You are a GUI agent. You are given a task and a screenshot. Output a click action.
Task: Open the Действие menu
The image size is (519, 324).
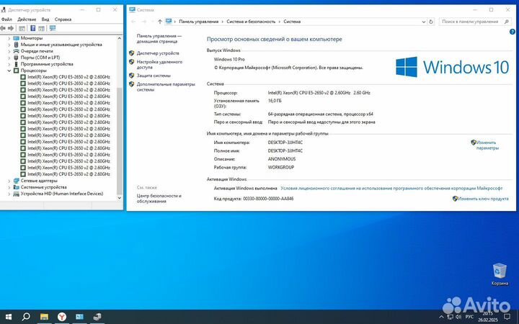[x=27, y=19]
